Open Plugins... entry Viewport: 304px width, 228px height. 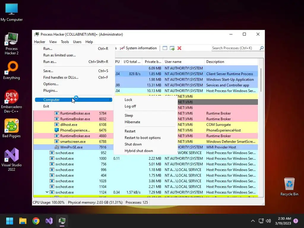pos(74,91)
